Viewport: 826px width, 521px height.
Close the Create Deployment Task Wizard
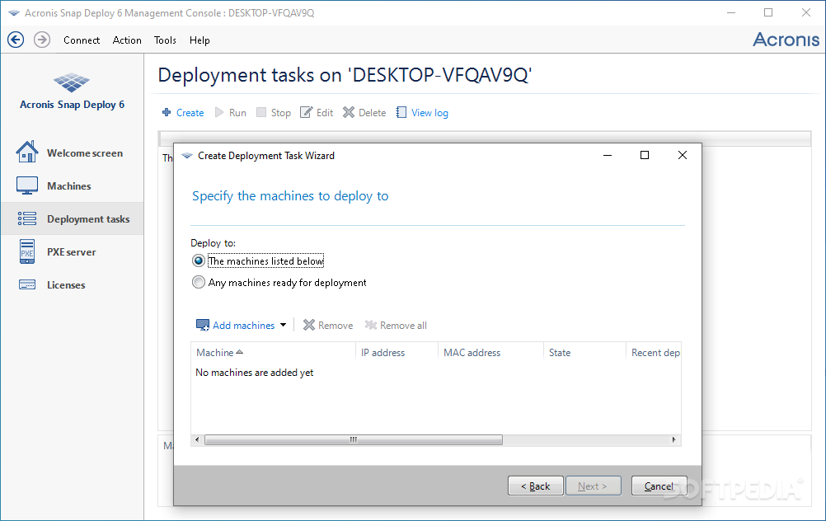[683, 155]
